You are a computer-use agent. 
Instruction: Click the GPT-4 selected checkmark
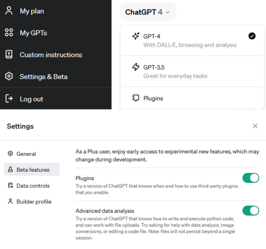coord(252,36)
